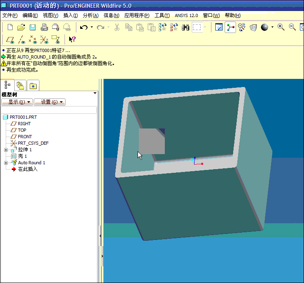The height and width of the screenshot is (283, 304).
Task: Click the View Manager icon
Action: tap(253, 27)
